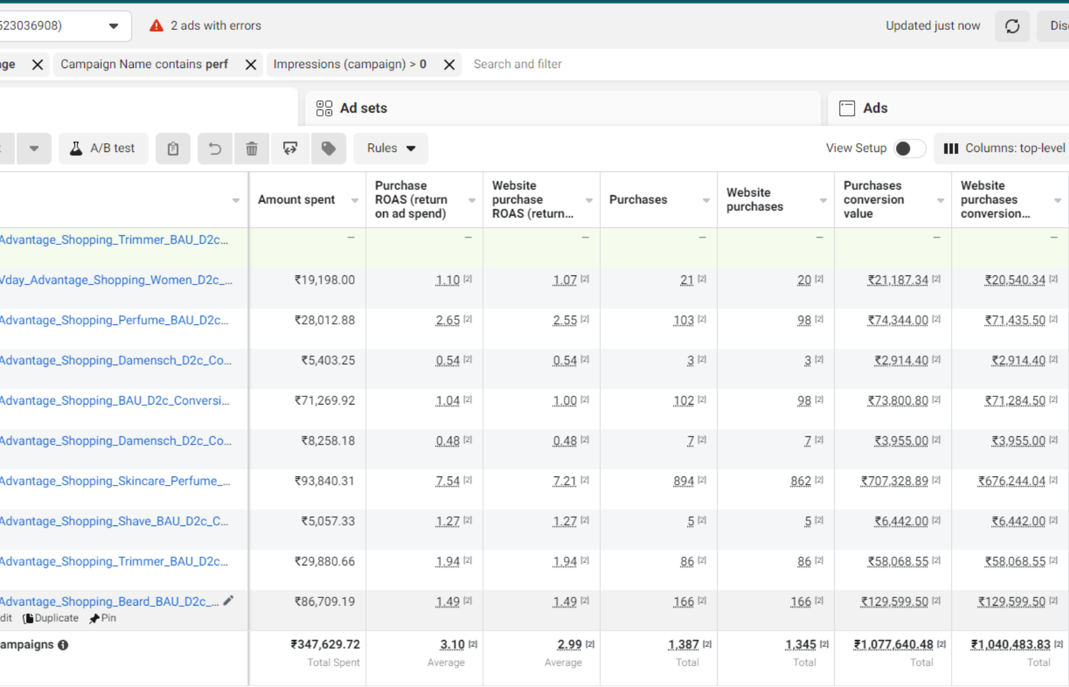Switch to the Ad sets tab
This screenshot has width=1069, height=687.
363,108
